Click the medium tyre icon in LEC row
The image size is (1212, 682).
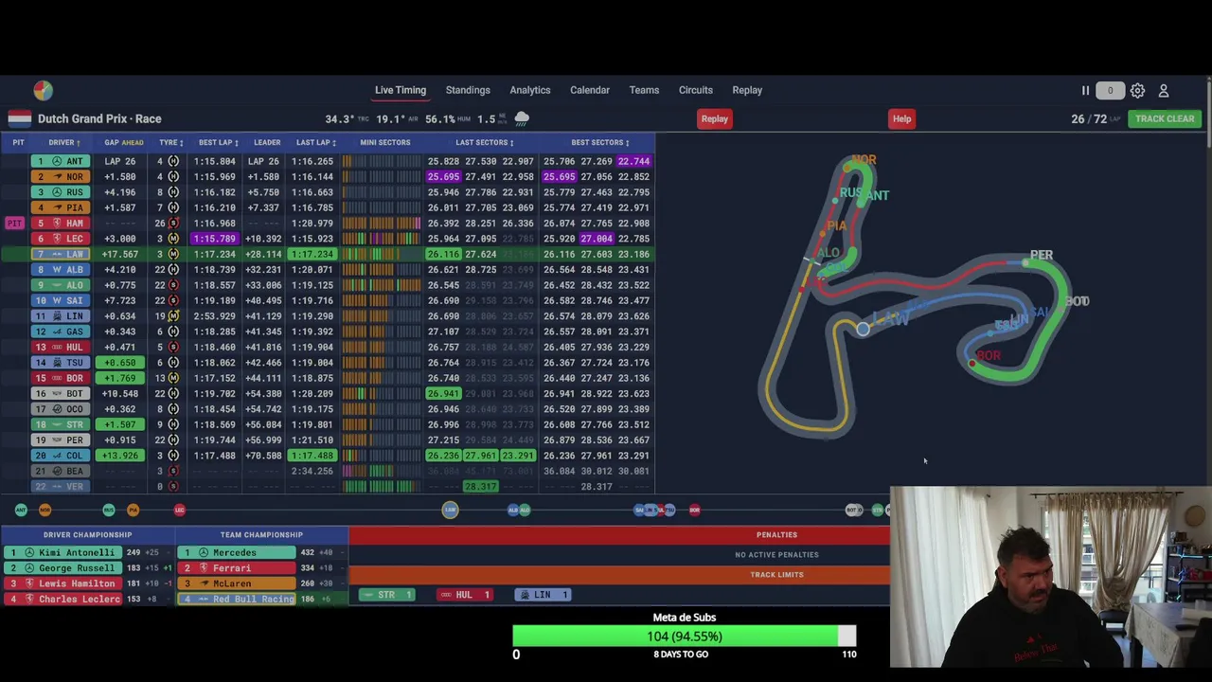pos(173,239)
